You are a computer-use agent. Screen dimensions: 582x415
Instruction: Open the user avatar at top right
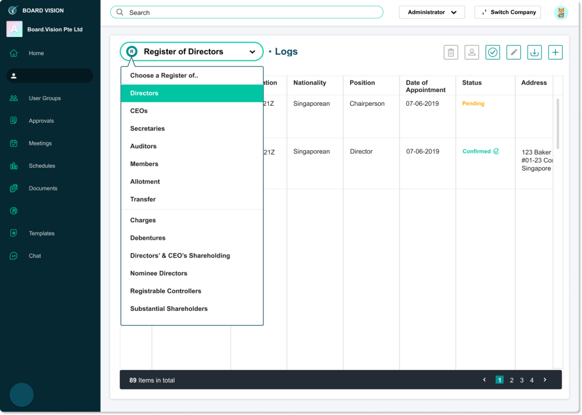click(561, 13)
